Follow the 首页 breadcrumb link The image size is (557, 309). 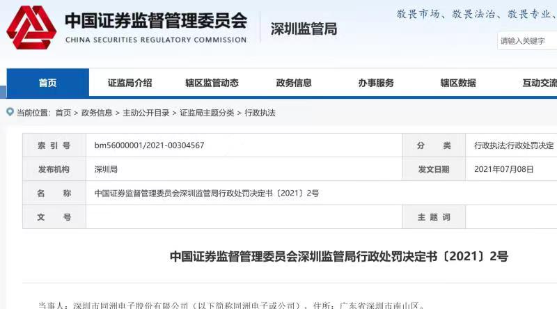point(63,113)
